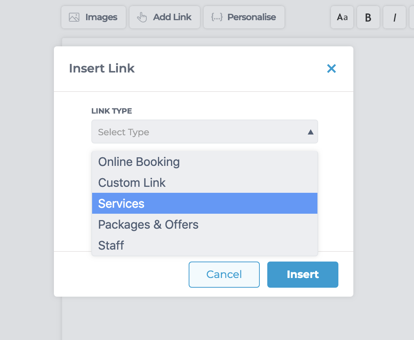Cancel the Insert Link dialog

point(224,274)
